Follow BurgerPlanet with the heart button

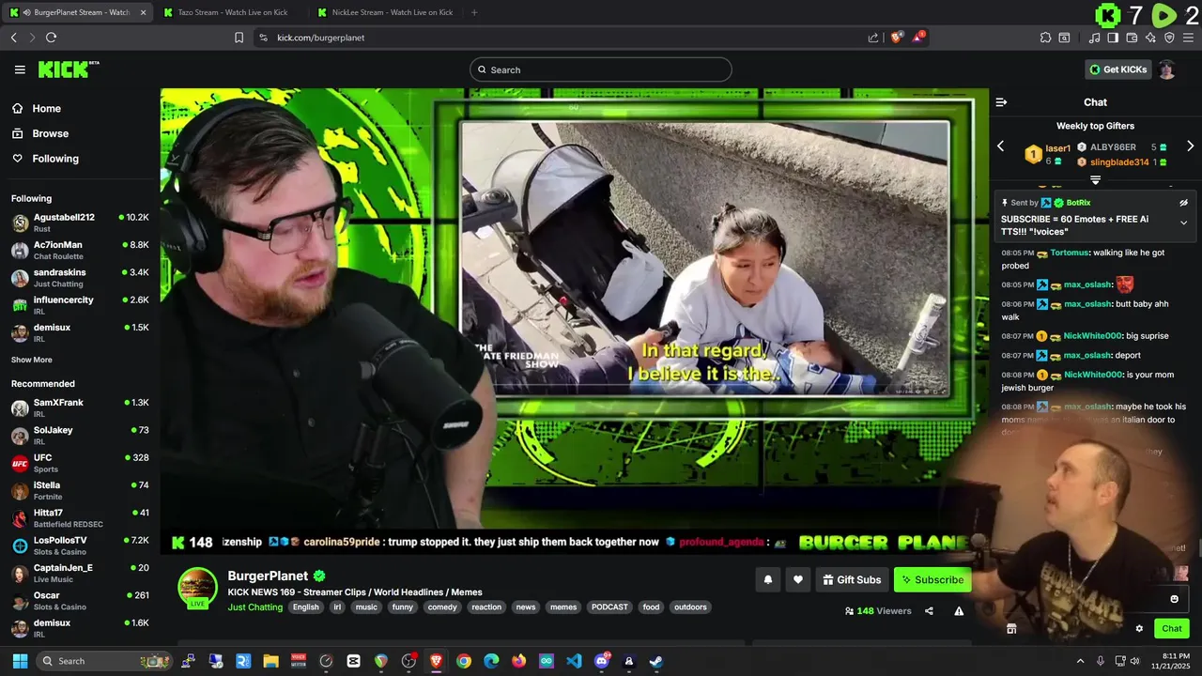point(798,579)
